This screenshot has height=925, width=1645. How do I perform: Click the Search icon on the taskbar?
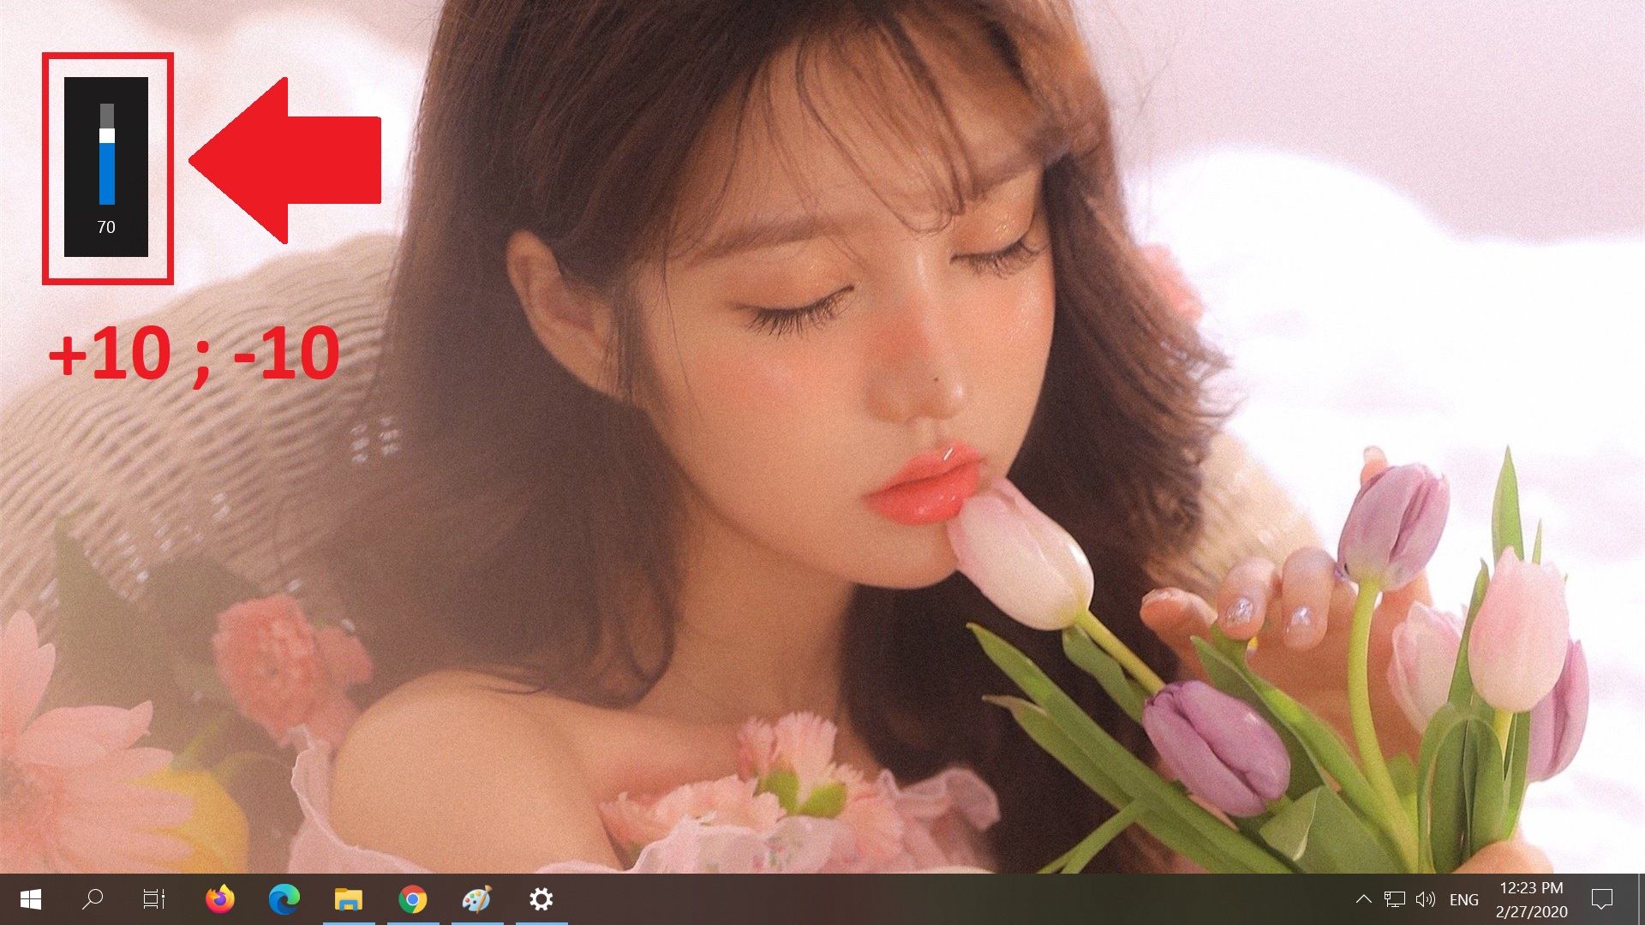pos(92,899)
